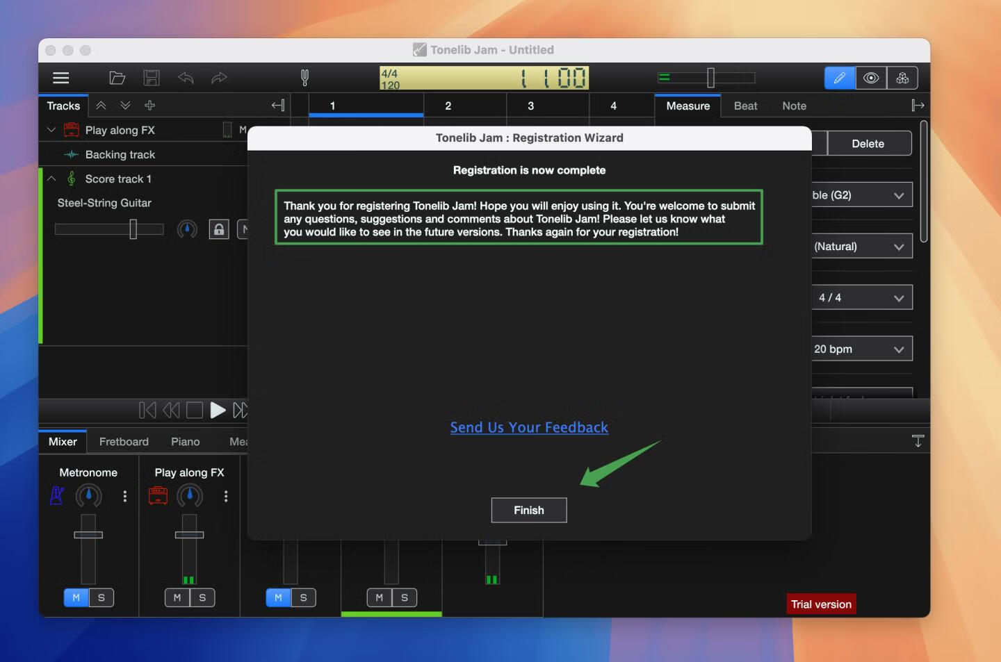Screen dimensions: 1001x662
Task: Click the pin icon at mixer panel right
Action: click(918, 441)
